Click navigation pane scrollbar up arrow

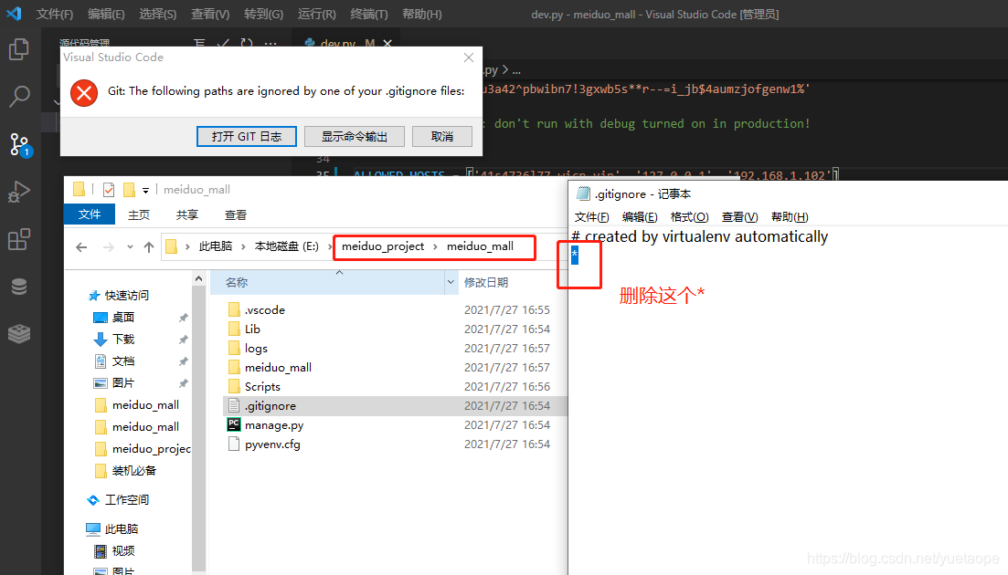pyautogui.click(x=198, y=278)
